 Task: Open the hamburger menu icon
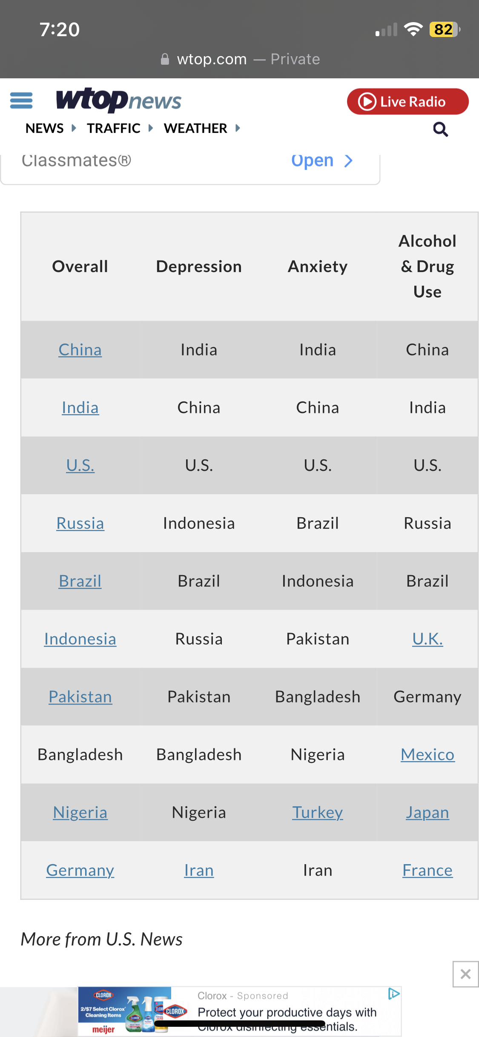click(x=21, y=100)
